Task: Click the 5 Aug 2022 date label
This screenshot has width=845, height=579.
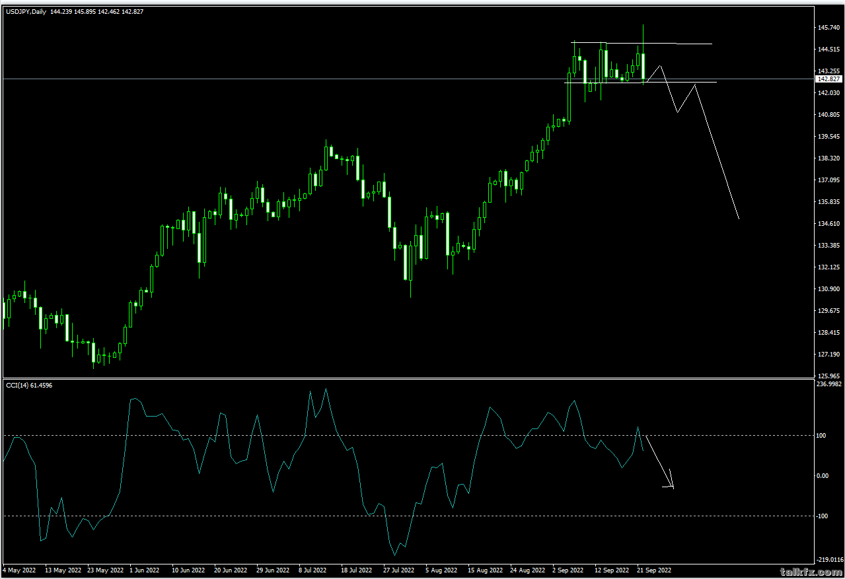Action: pos(441,570)
